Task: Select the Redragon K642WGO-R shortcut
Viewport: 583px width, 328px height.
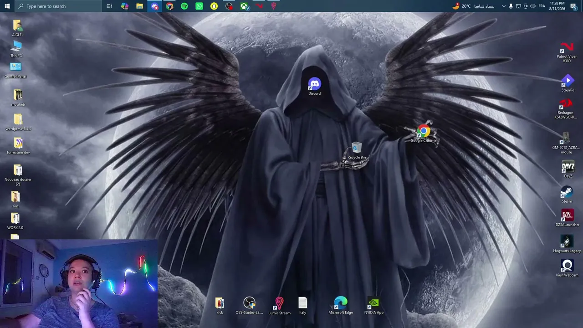Action: (x=566, y=109)
